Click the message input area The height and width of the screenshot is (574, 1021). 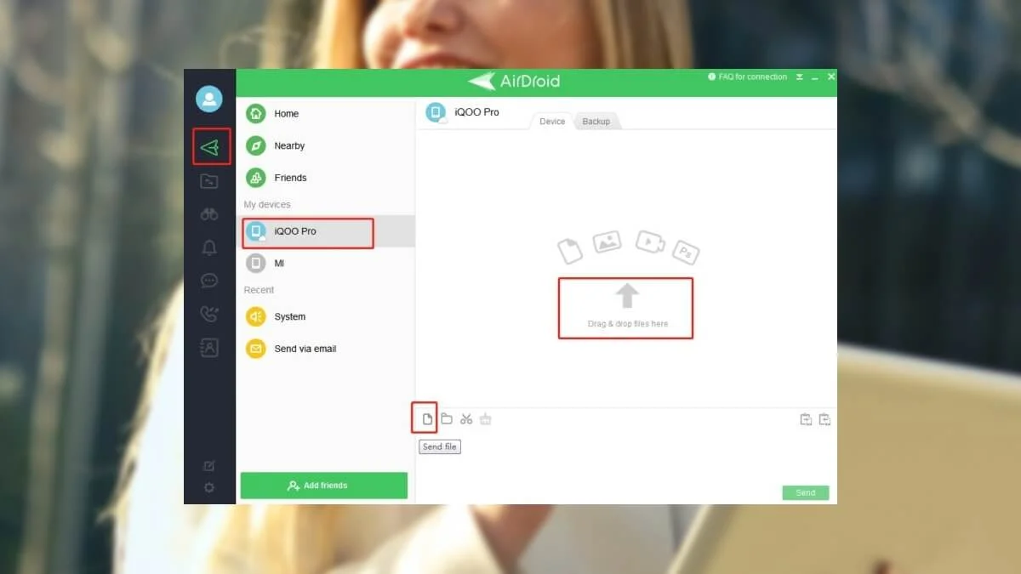(626, 462)
